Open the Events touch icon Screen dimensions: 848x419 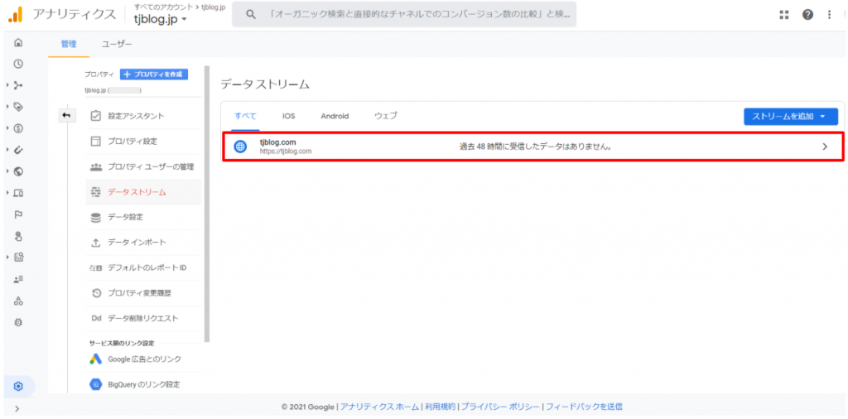(18, 236)
